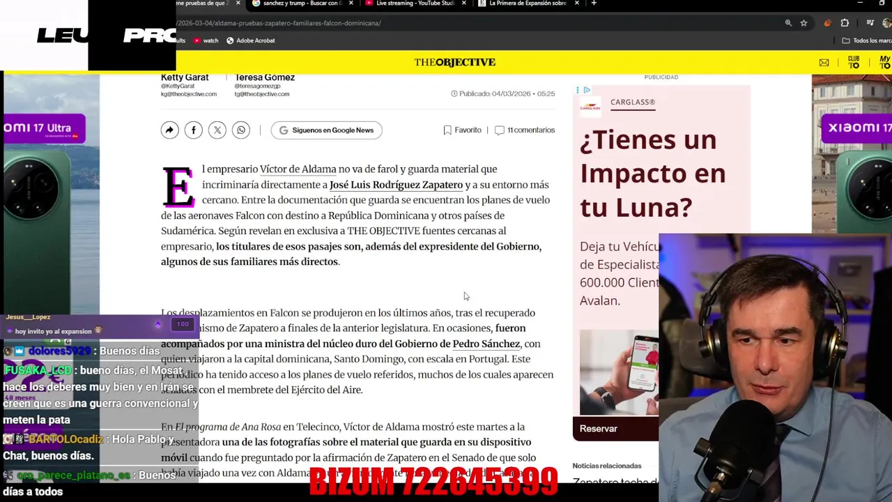Open the Adobe Acrobat bookmark
This screenshot has width=892, height=502.
tap(250, 40)
